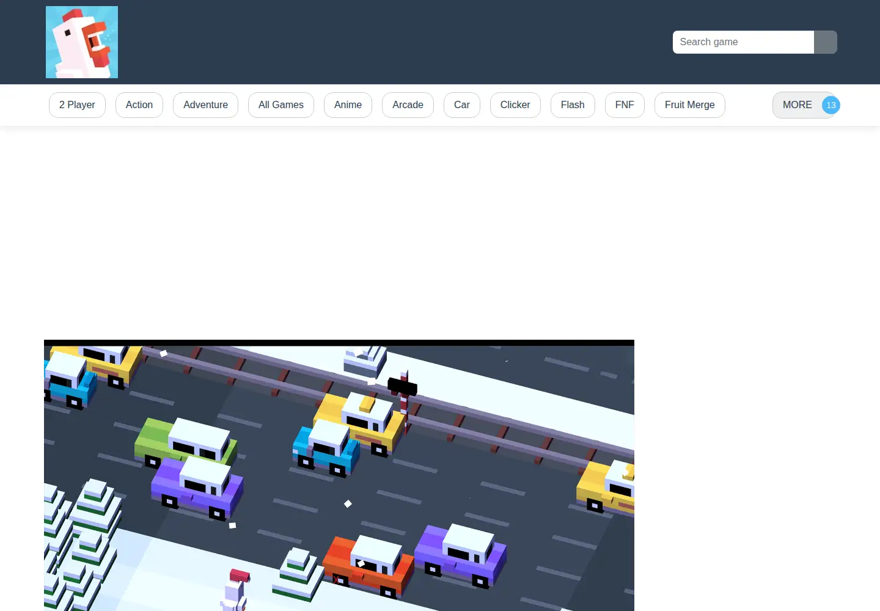The width and height of the screenshot is (880, 611).
Task: Open the 2 Player category
Action: pos(77,105)
